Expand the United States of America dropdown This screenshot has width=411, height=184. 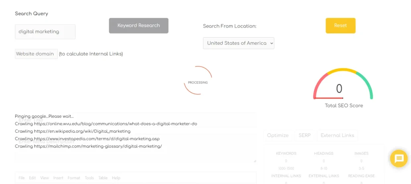(x=238, y=43)
